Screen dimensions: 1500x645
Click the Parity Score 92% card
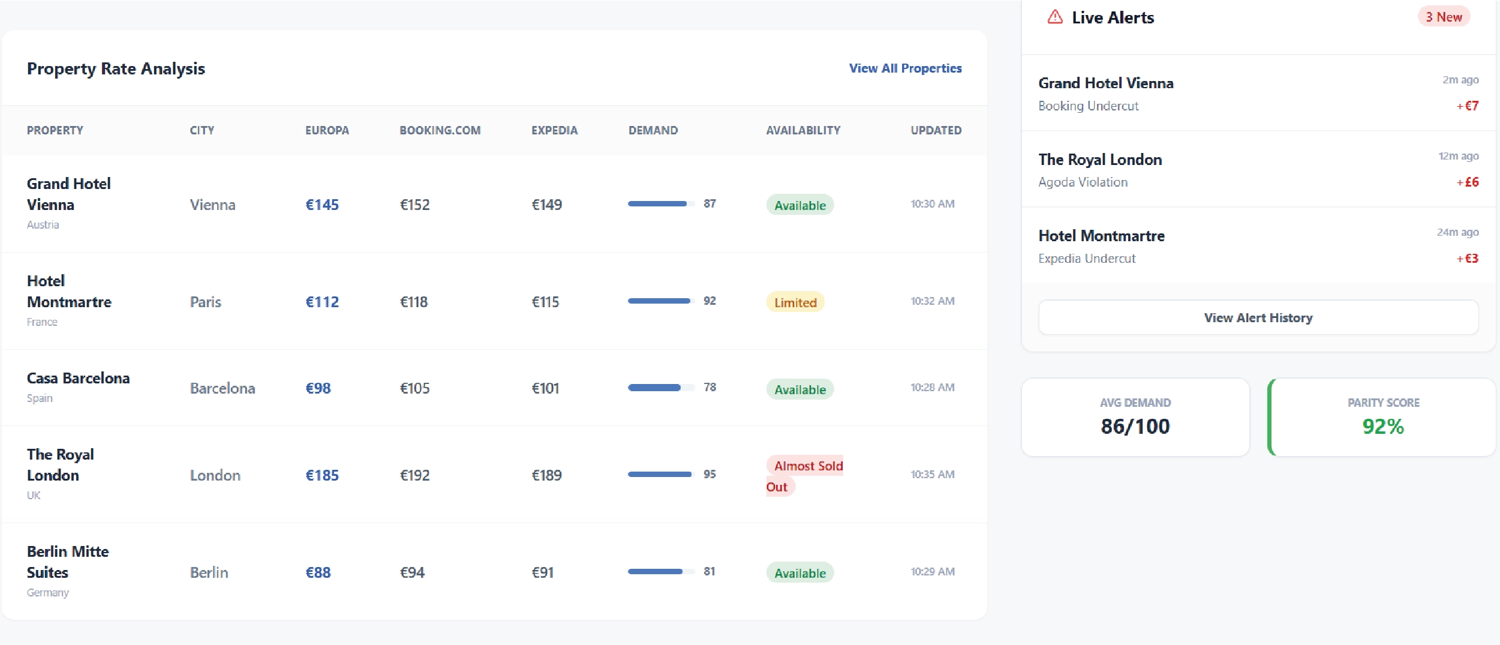click(1382, 417)
